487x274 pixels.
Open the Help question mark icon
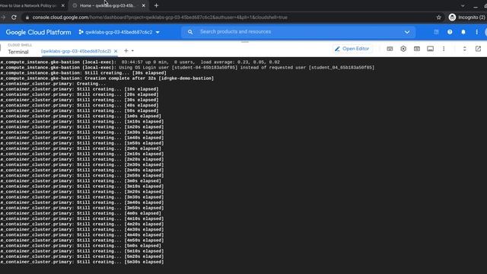click(x=450, y=32)
